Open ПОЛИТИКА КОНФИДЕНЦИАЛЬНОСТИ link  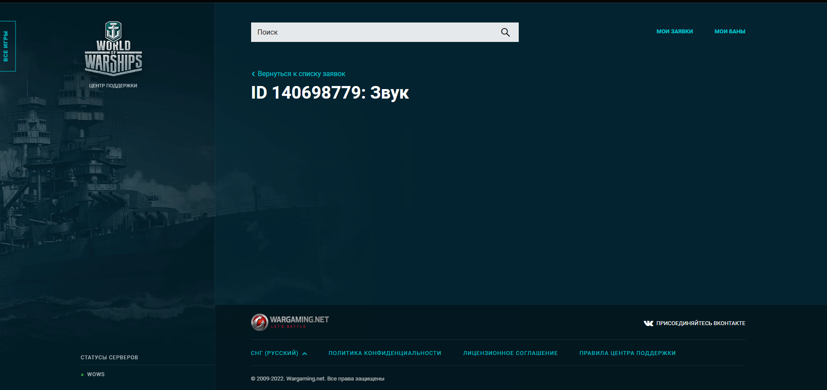pos(384,353)
